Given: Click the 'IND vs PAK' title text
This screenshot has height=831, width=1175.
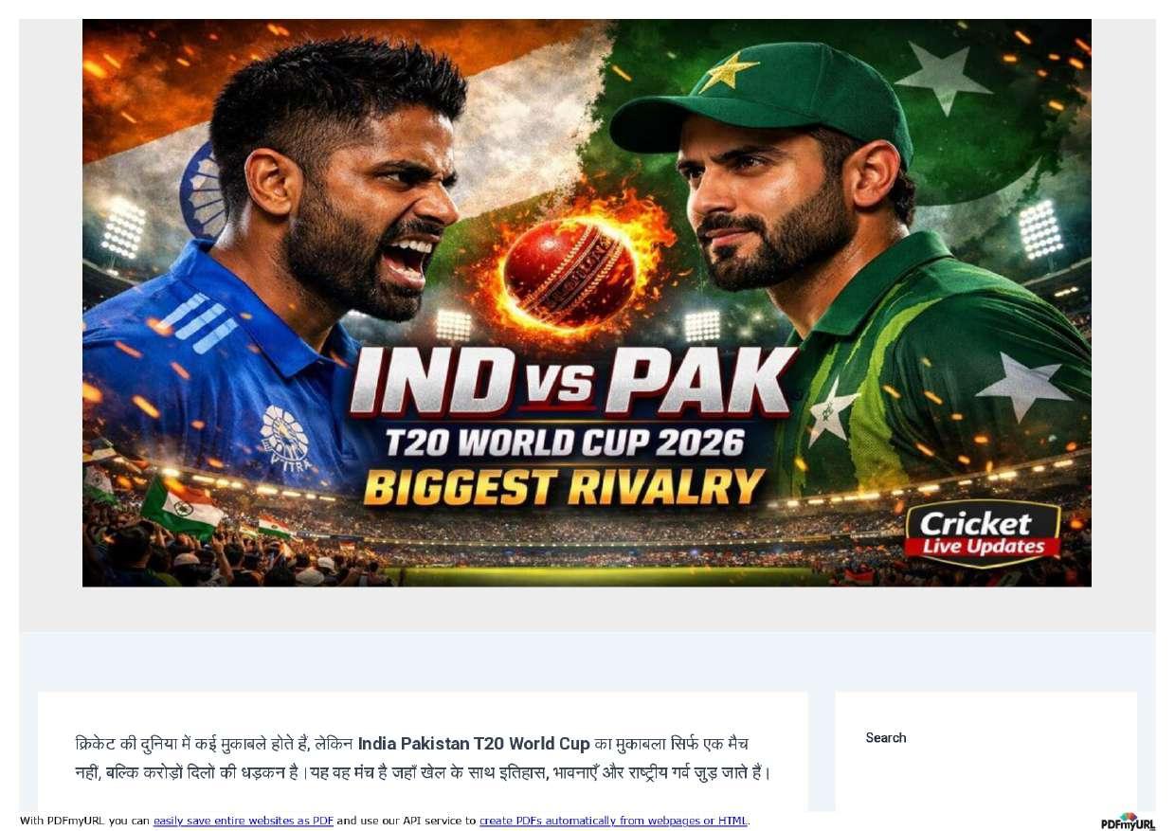Looking at the screenshot, I should (x=572, y=383).
